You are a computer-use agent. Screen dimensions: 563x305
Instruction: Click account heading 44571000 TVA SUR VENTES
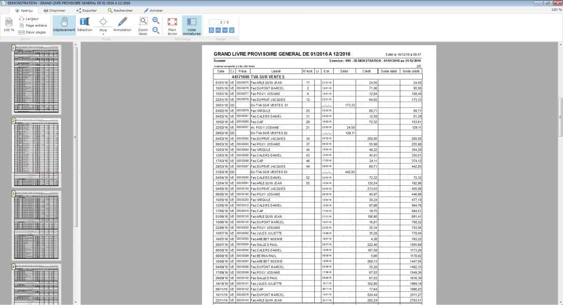point(259,76)
